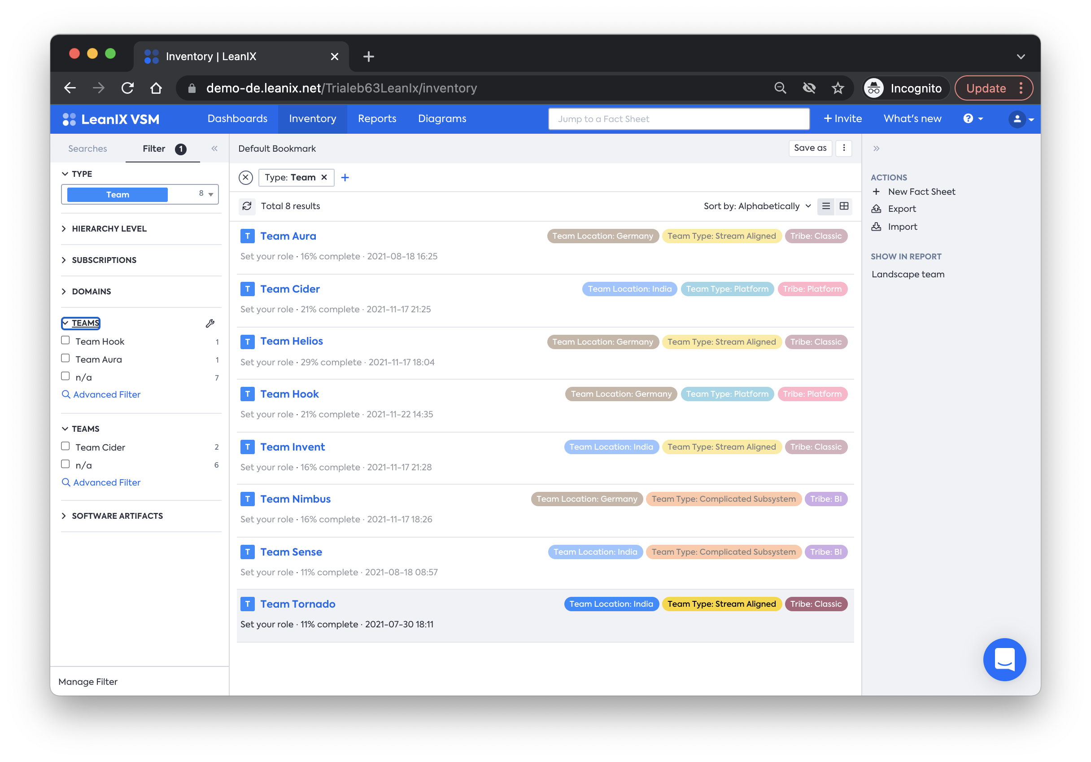Switch to the Searches tab
The width and height of the screenshot is (1091, 762).
pos(87,149)
